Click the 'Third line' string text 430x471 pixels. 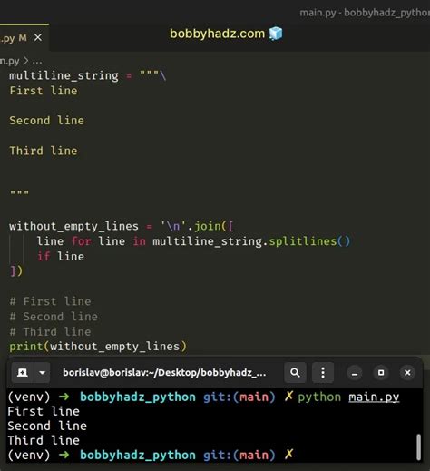point(44,151)
